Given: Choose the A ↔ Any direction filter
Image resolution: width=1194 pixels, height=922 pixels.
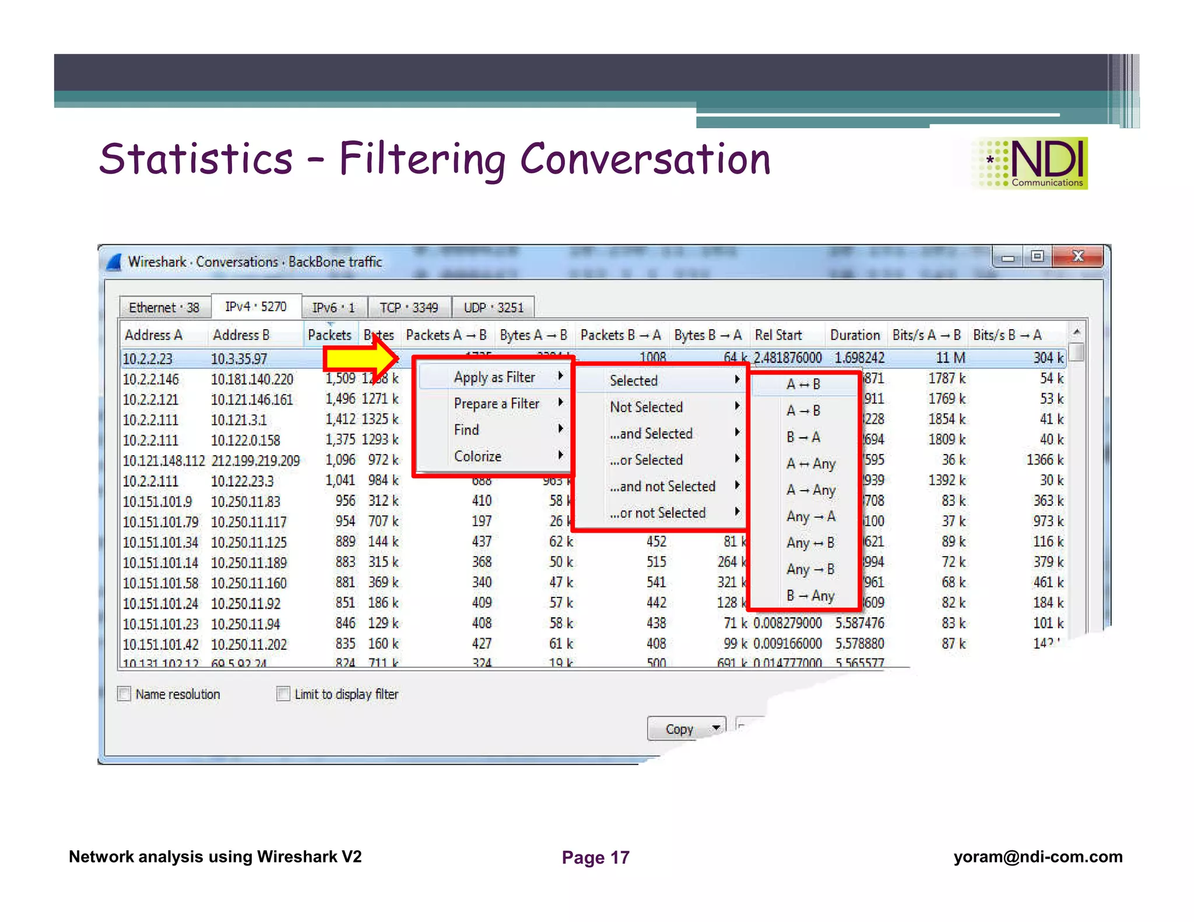Looking at the screenshot, I should (x=804, y=463).
